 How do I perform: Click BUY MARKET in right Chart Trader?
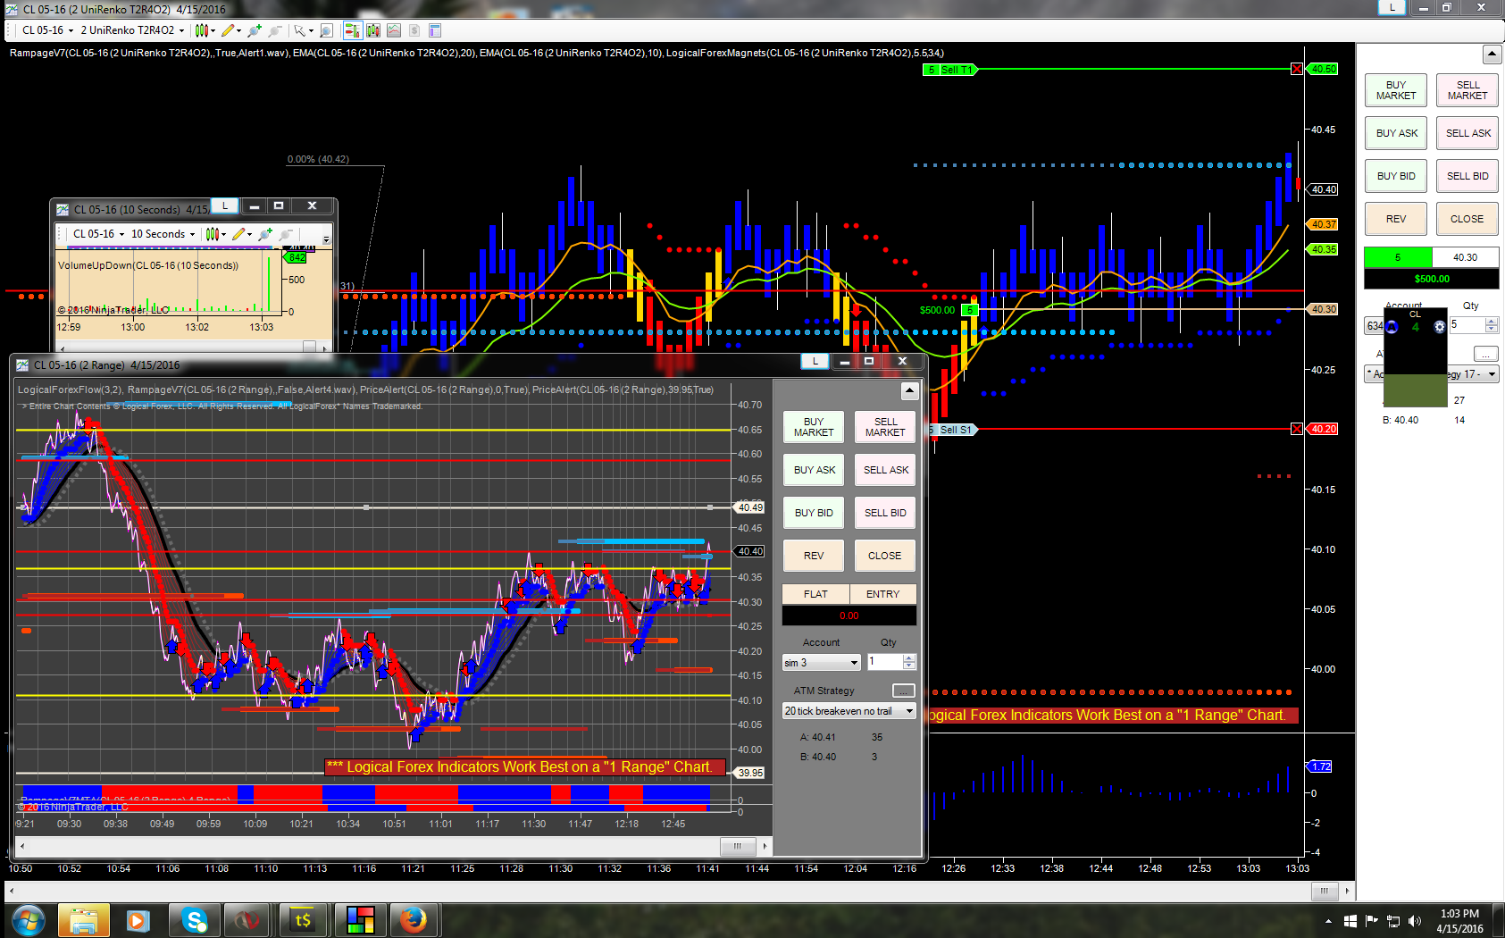tap(1396, 90)
